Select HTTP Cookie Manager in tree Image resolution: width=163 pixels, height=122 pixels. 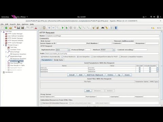pyautogui.click(x=15, y=34)
